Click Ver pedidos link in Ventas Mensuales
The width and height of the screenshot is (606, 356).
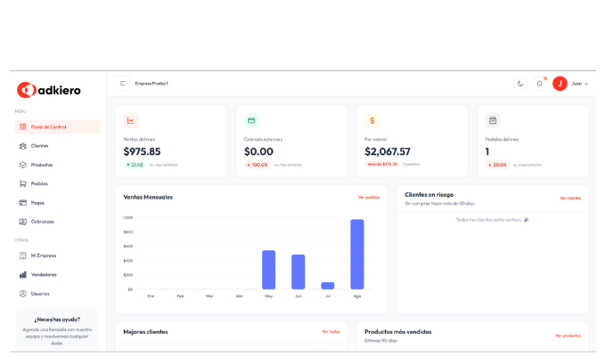pyautogui.click(x=369, y=197)
